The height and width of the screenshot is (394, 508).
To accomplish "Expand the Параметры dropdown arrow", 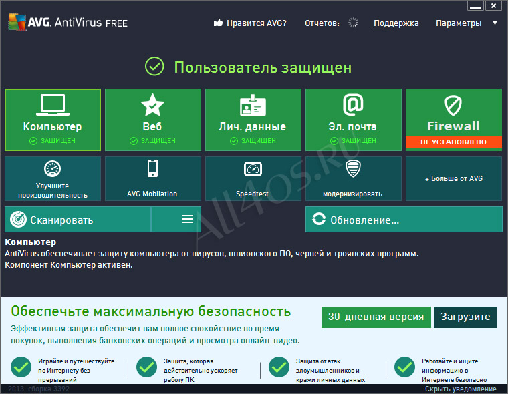I will tap(495, 23).
